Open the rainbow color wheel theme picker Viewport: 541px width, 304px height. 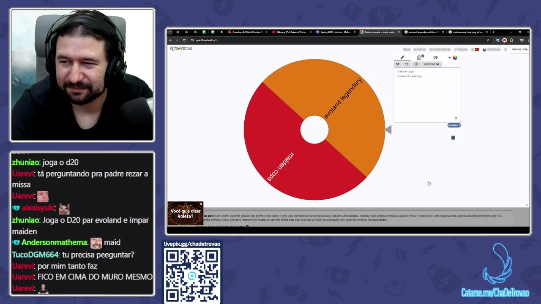click(x=455, y=57)
